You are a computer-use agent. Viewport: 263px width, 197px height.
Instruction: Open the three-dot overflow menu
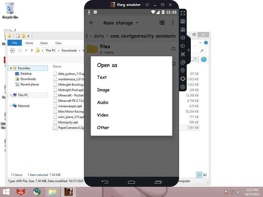coord(173,23)
